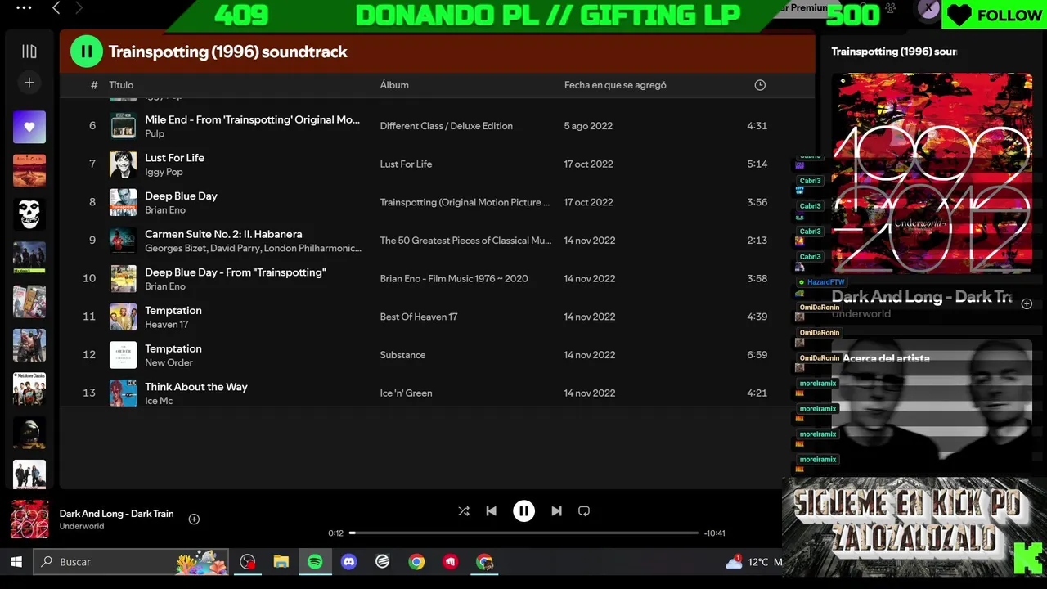Viewport: 1047px width, 589px height.
Task: Click Lust For Life album cover thumbnail
Action: click(124, 164)
